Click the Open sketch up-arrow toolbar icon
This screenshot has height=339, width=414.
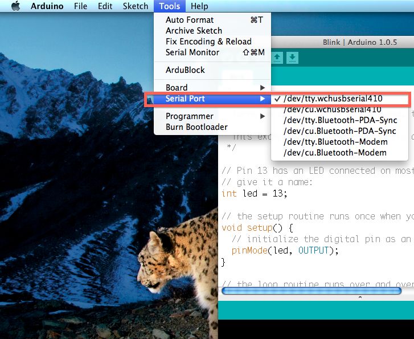(277, 58)
